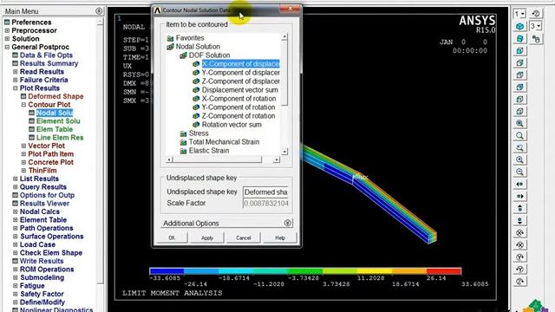Open the active window number dropdown

click(x=519, y=14)
